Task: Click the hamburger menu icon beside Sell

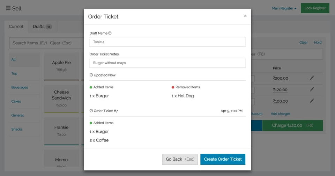Action: (8, 8)
